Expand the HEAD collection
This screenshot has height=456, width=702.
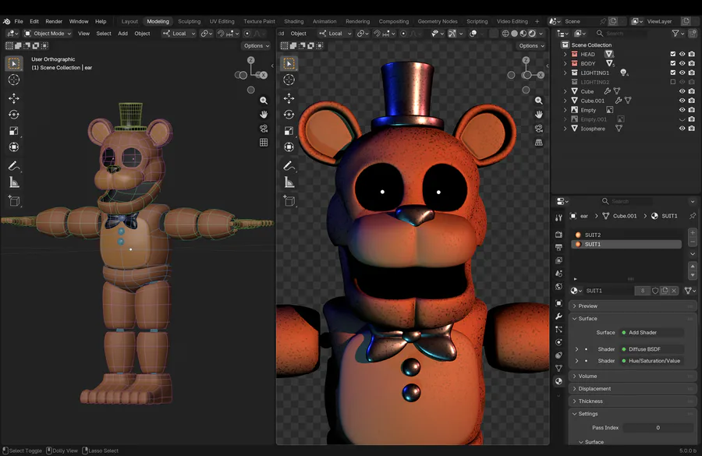[565, 54]
